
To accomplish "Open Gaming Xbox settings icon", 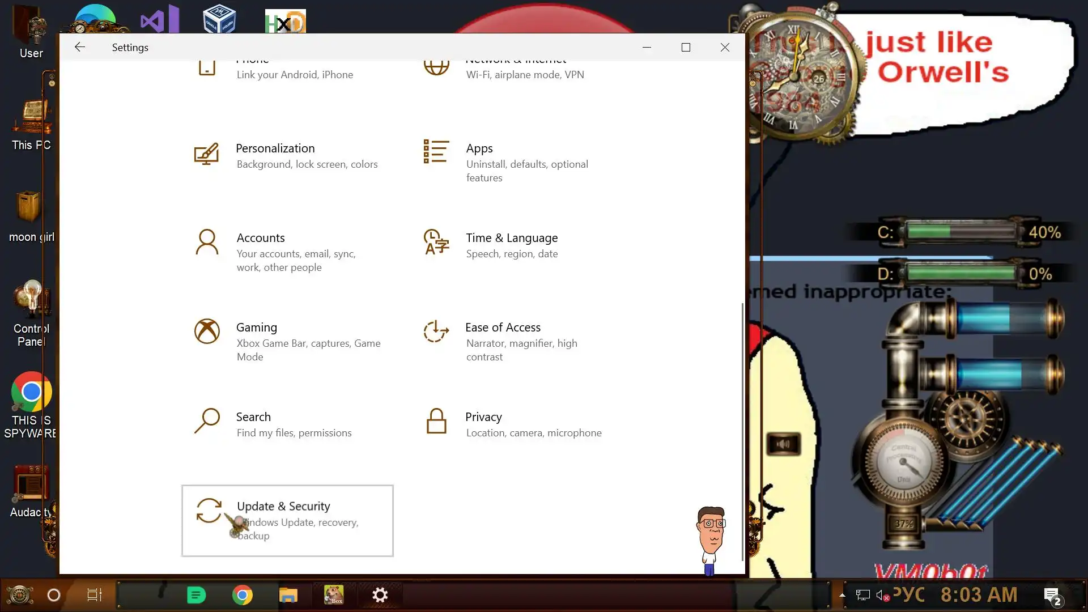I will pyautogui.click(x=207, y=331).
